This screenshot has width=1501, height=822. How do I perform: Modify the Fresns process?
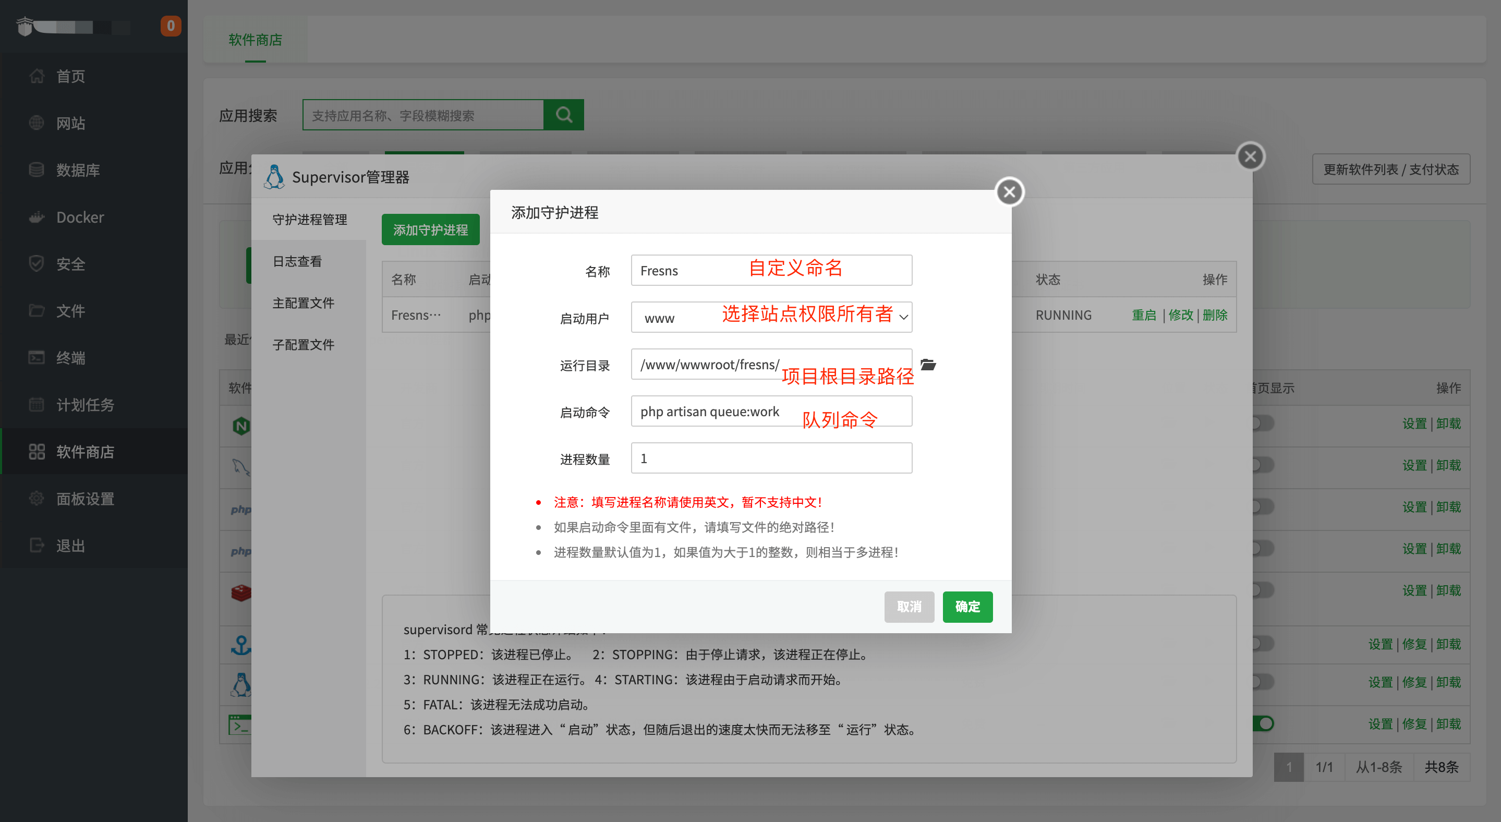point(1181,315)
